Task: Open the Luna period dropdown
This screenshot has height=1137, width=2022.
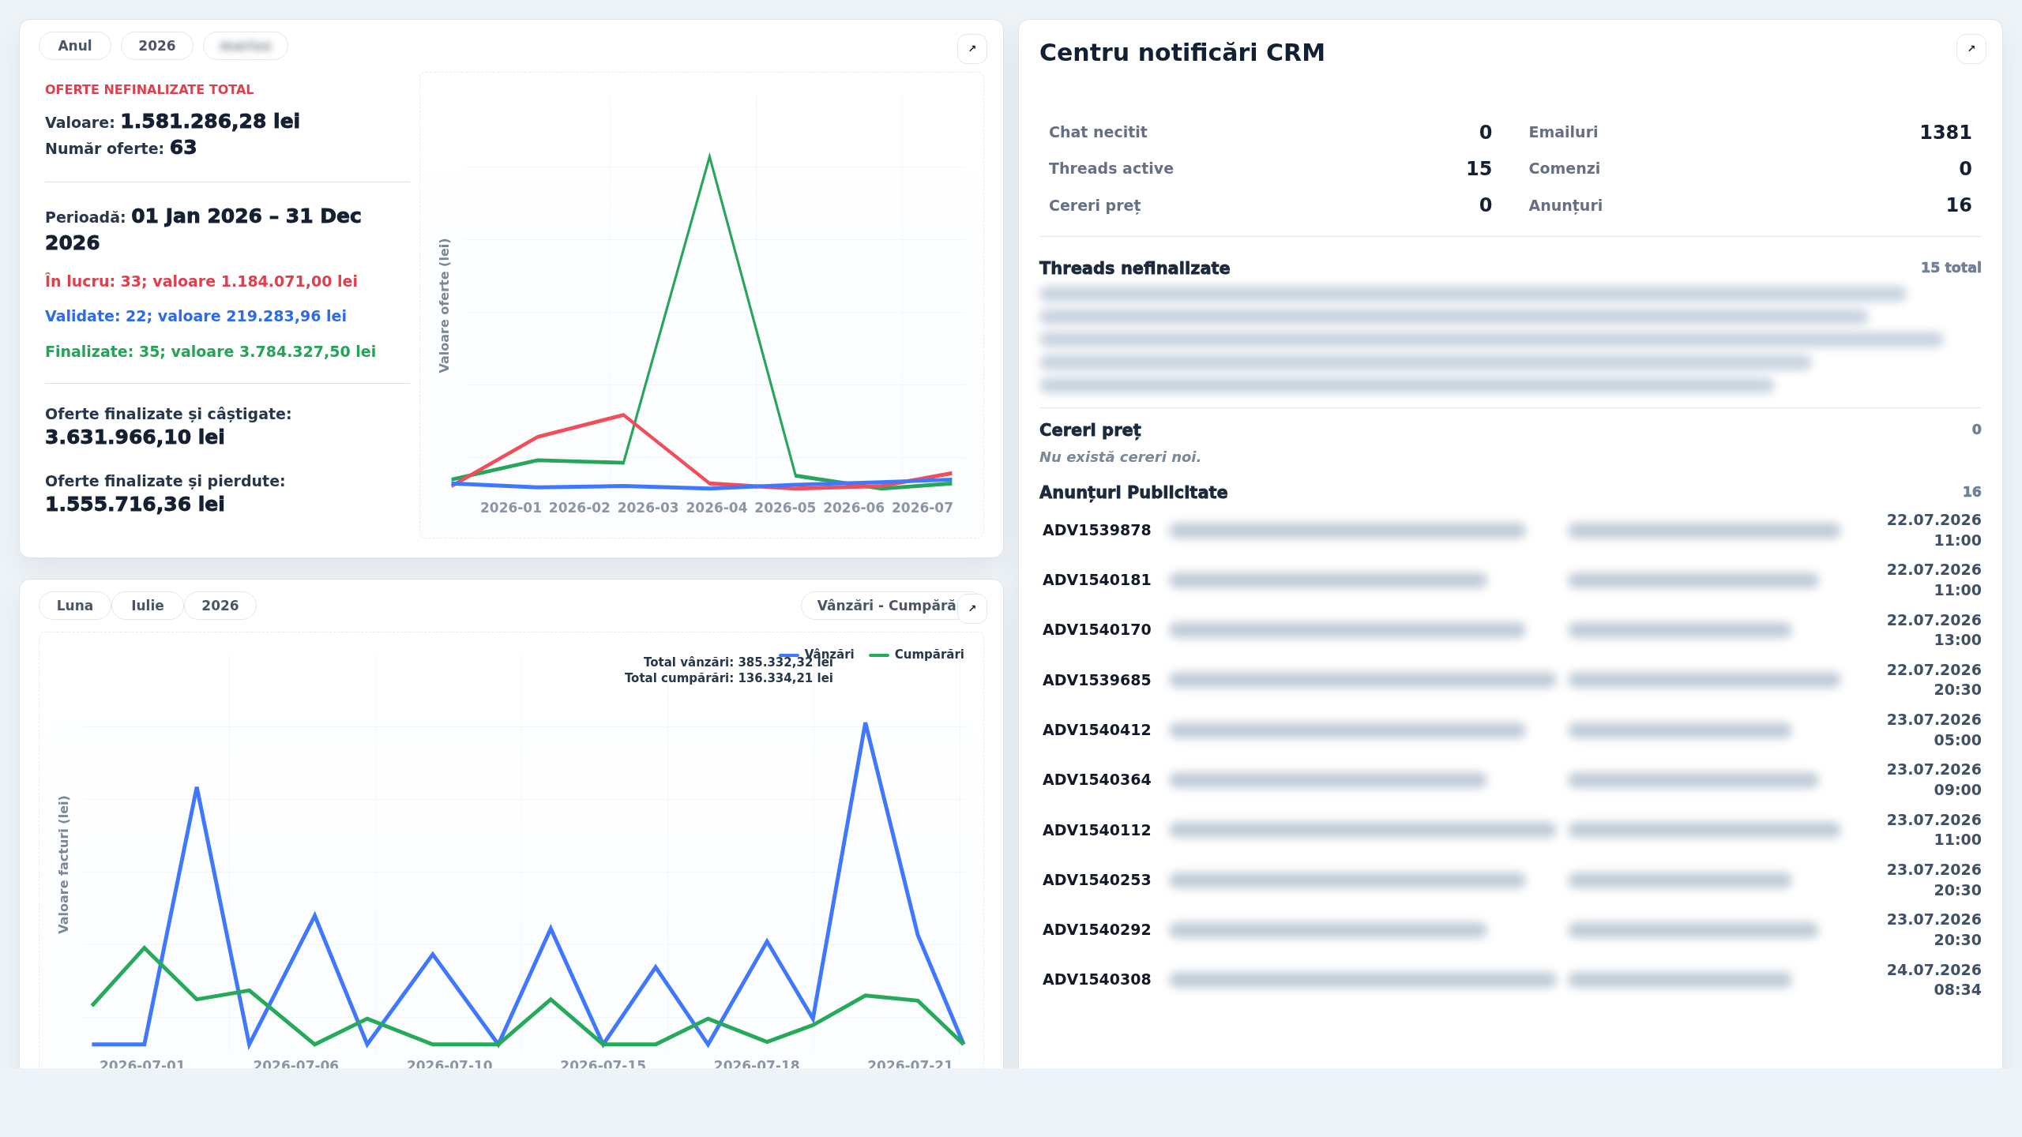Action: tap(75, 606)
